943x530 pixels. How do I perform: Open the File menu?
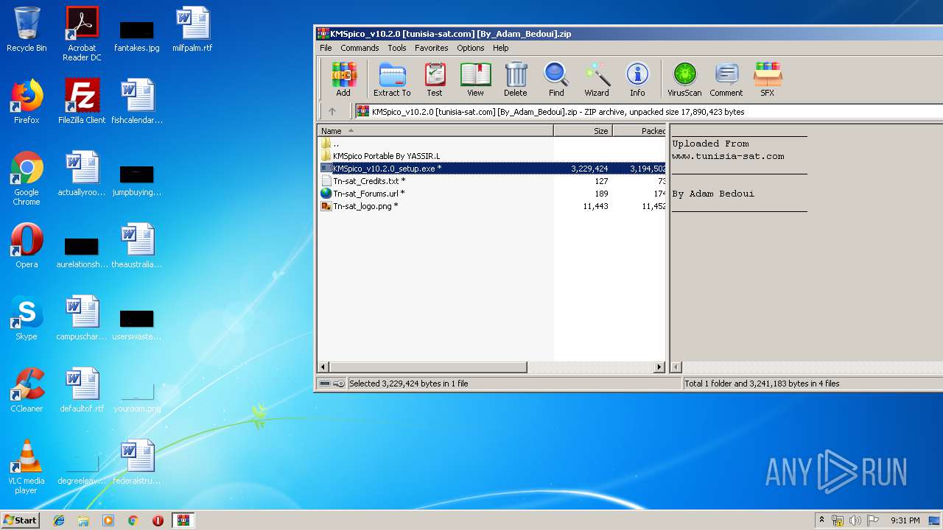point(326,48)
